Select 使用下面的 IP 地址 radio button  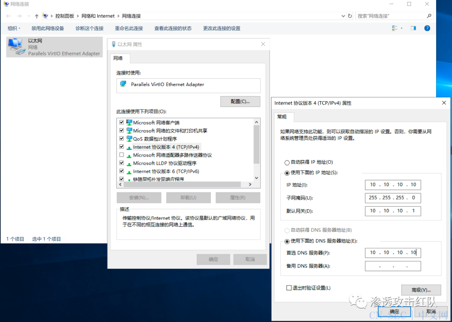tap(287, 173)
